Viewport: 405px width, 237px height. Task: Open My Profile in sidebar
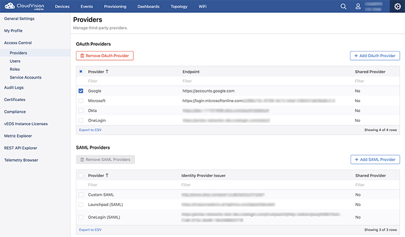13,31
